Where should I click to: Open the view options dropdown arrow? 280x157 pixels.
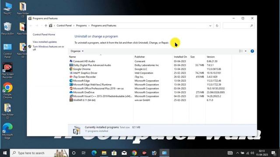[x=245, y=51]
